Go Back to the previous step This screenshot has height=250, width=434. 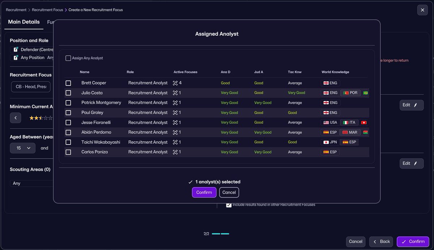[381, 242]
